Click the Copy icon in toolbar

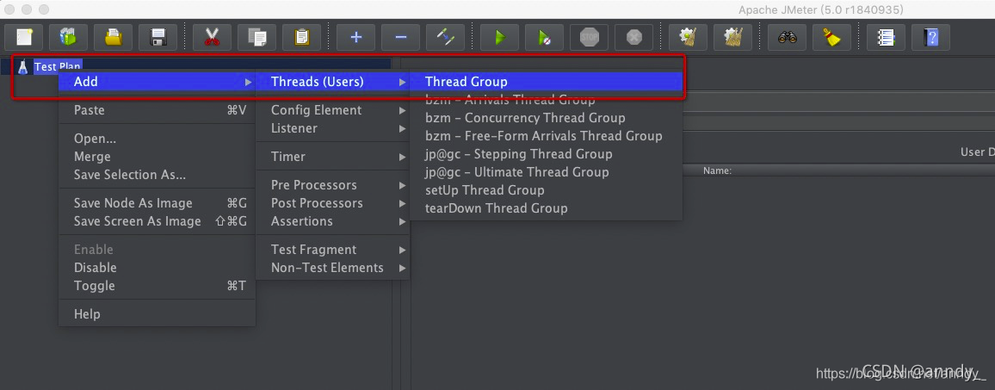(257, 38)
